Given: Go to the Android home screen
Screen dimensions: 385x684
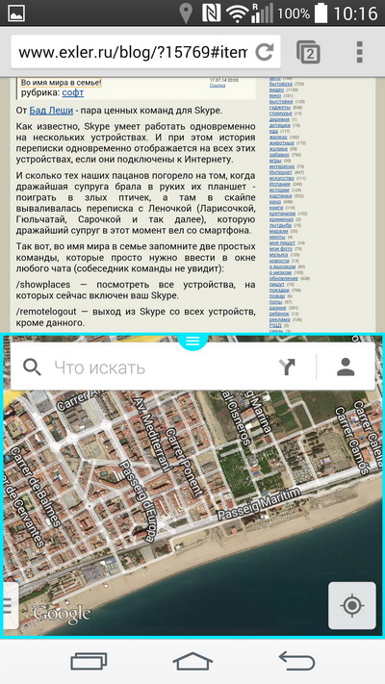Looking at the screenshot, I should [x=192, y=661].
